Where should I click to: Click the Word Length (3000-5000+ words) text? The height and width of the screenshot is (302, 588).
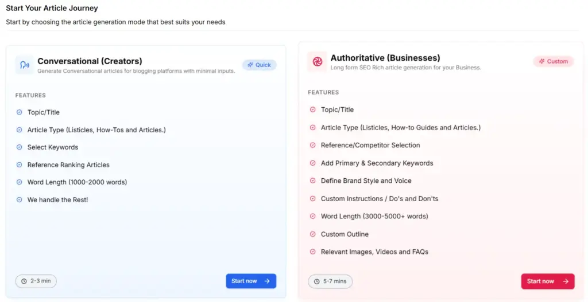click(x=374, y=216)
